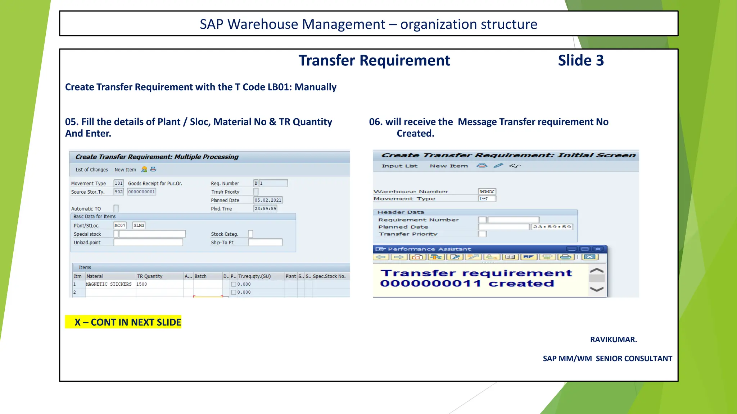Tick the P.. checkbox in item row 2
This screenshot has width=737, height=414.
click(234, 293)
